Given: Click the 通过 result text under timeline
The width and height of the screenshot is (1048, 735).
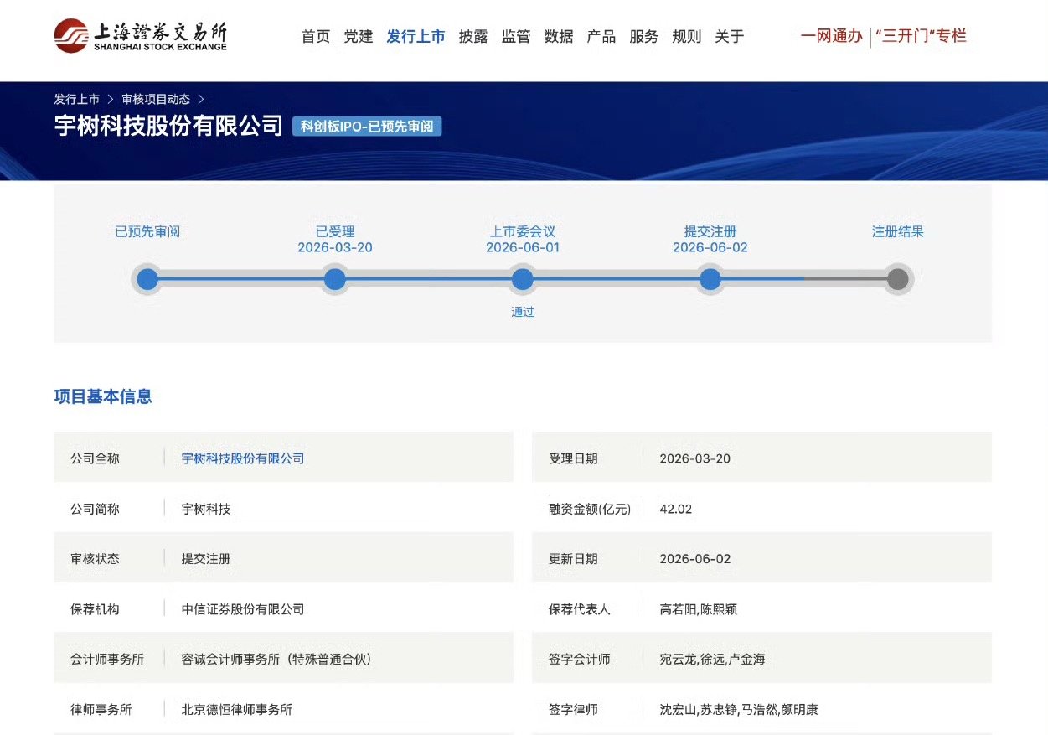Looking at the screenshot, I should (523, 312).
